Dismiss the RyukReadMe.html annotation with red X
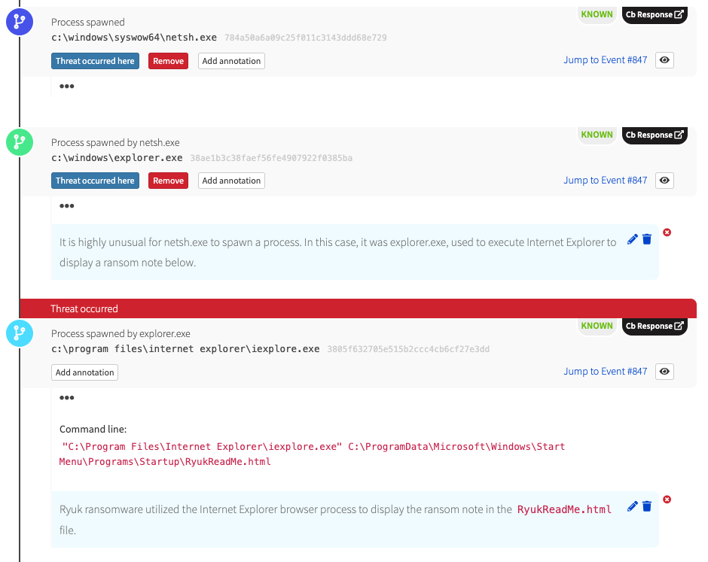The height and width of the screenshot is (562, 708). pos(667,500)
